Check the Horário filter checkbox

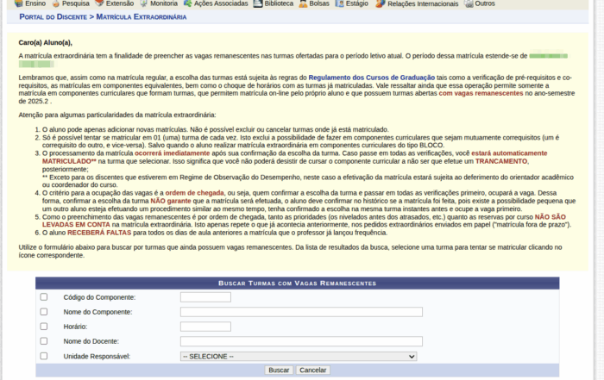[44, 327]
